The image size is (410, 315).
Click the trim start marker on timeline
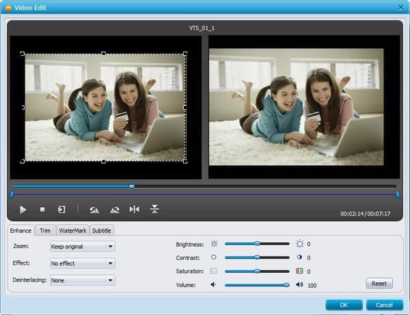(12, 194)
